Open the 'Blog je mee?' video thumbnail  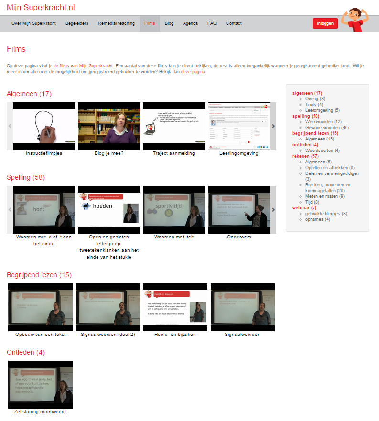pos(109,126)
